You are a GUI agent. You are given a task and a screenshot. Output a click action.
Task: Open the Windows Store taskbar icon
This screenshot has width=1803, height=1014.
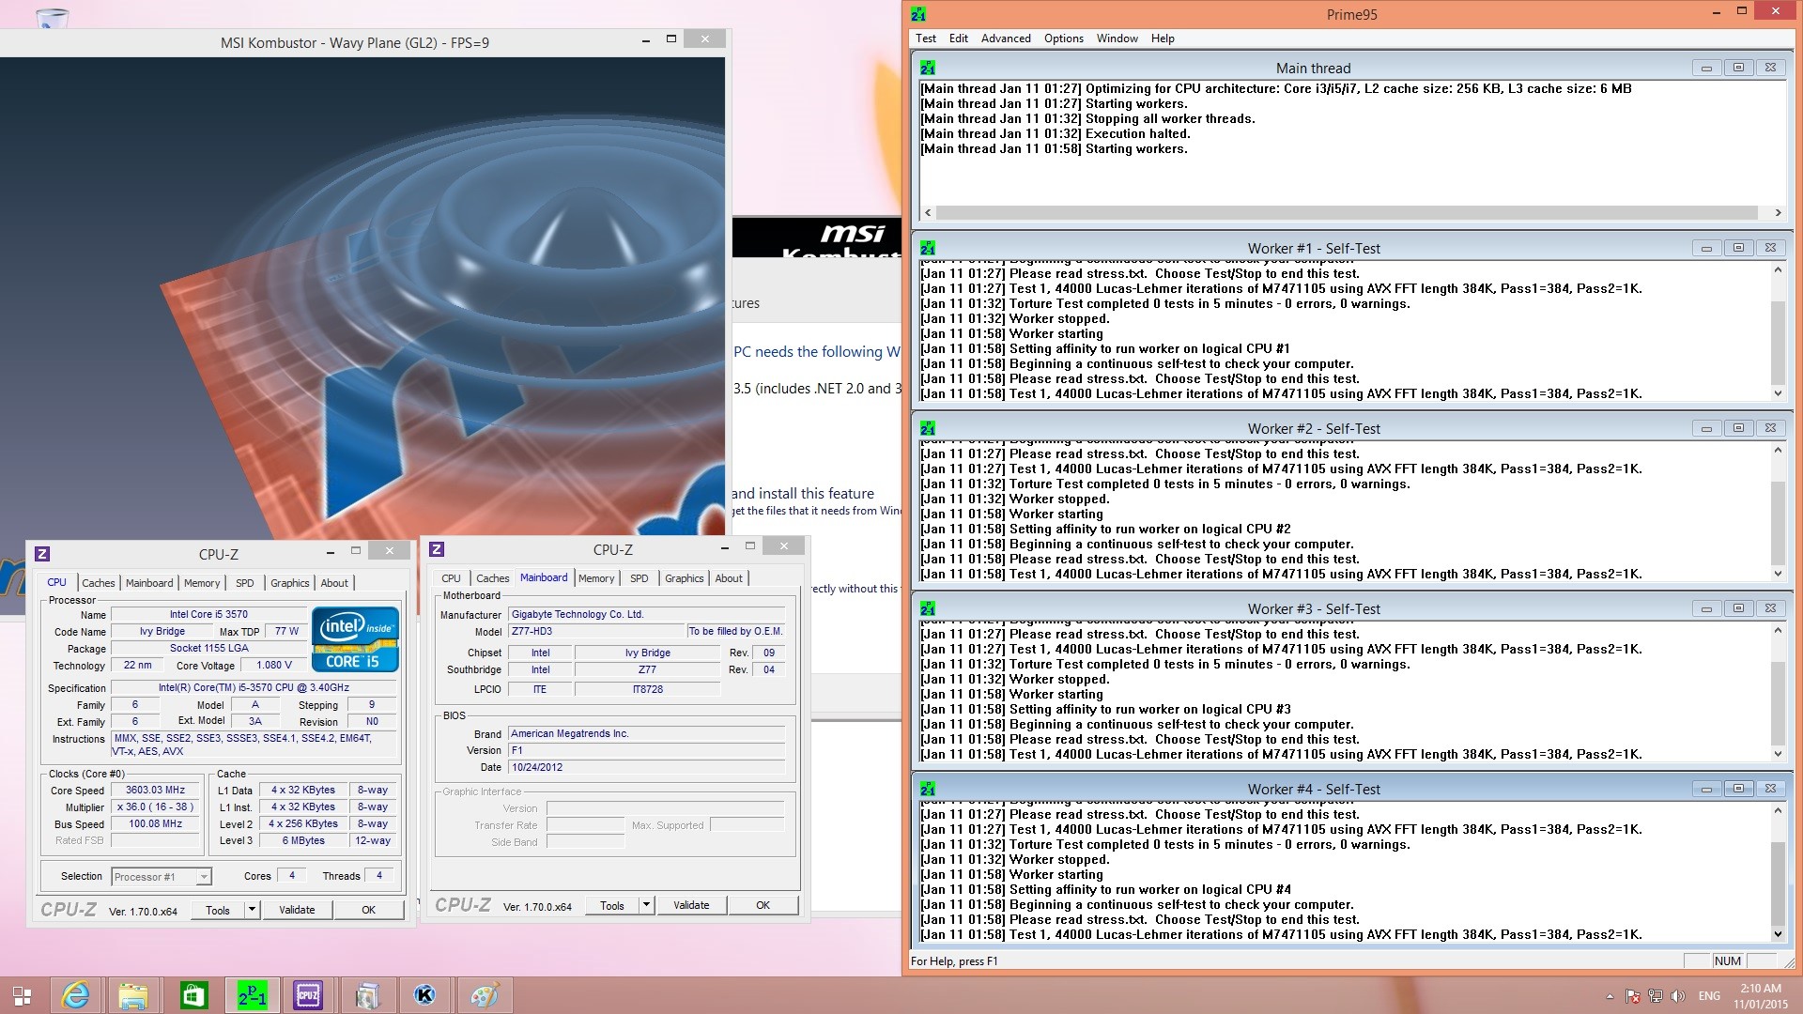pos(193,996)
